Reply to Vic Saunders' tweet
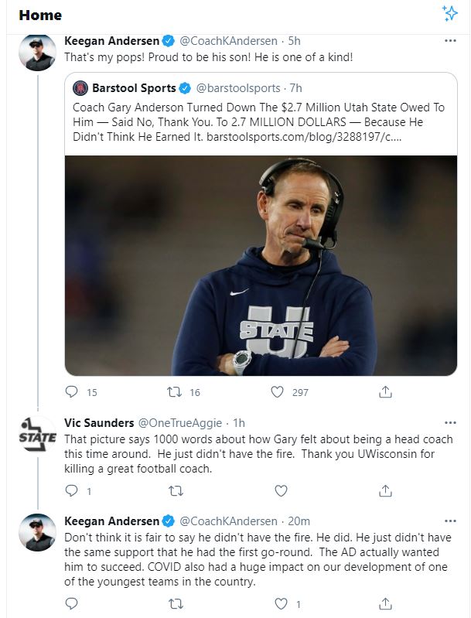Screen dimensions: 471x618 71,490
